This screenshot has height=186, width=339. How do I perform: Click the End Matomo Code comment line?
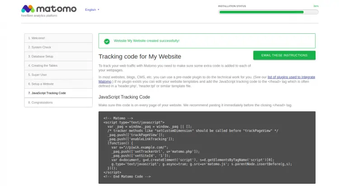pyautogui.click(x=127, y=177)
